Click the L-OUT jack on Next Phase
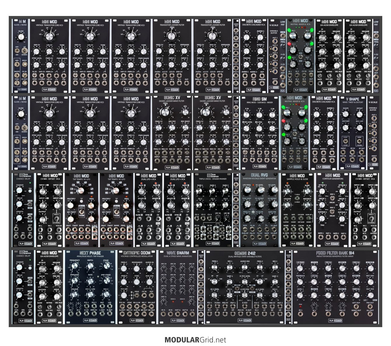 (x=102, y=314)
